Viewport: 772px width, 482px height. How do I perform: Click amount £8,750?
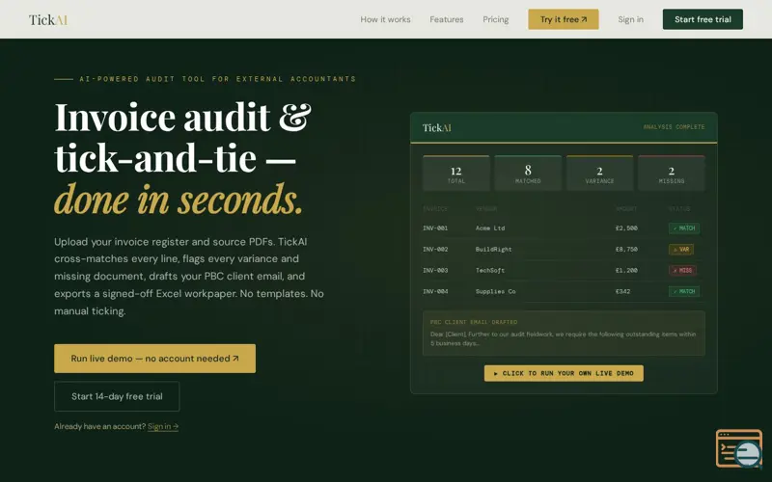coord(626,250)
